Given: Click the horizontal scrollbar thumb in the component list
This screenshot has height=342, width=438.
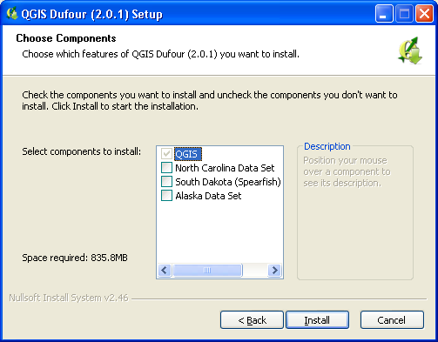Looking at the screenshot, I should tap(207, 271).
